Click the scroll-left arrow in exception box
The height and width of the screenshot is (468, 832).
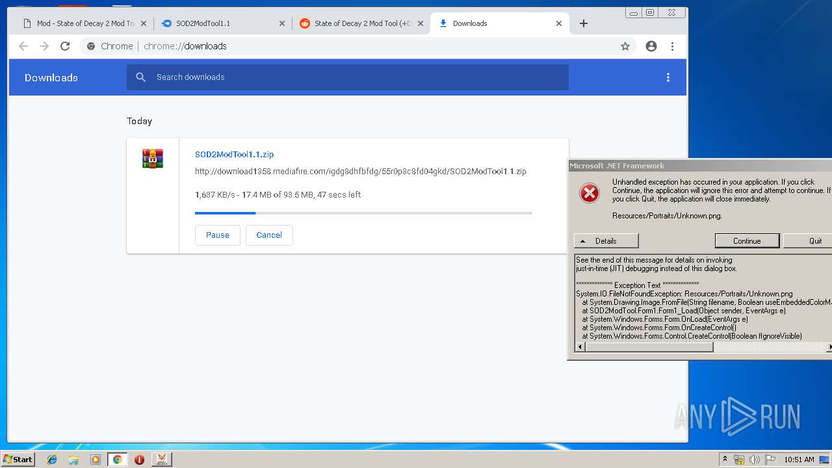(x=580, y=347)
